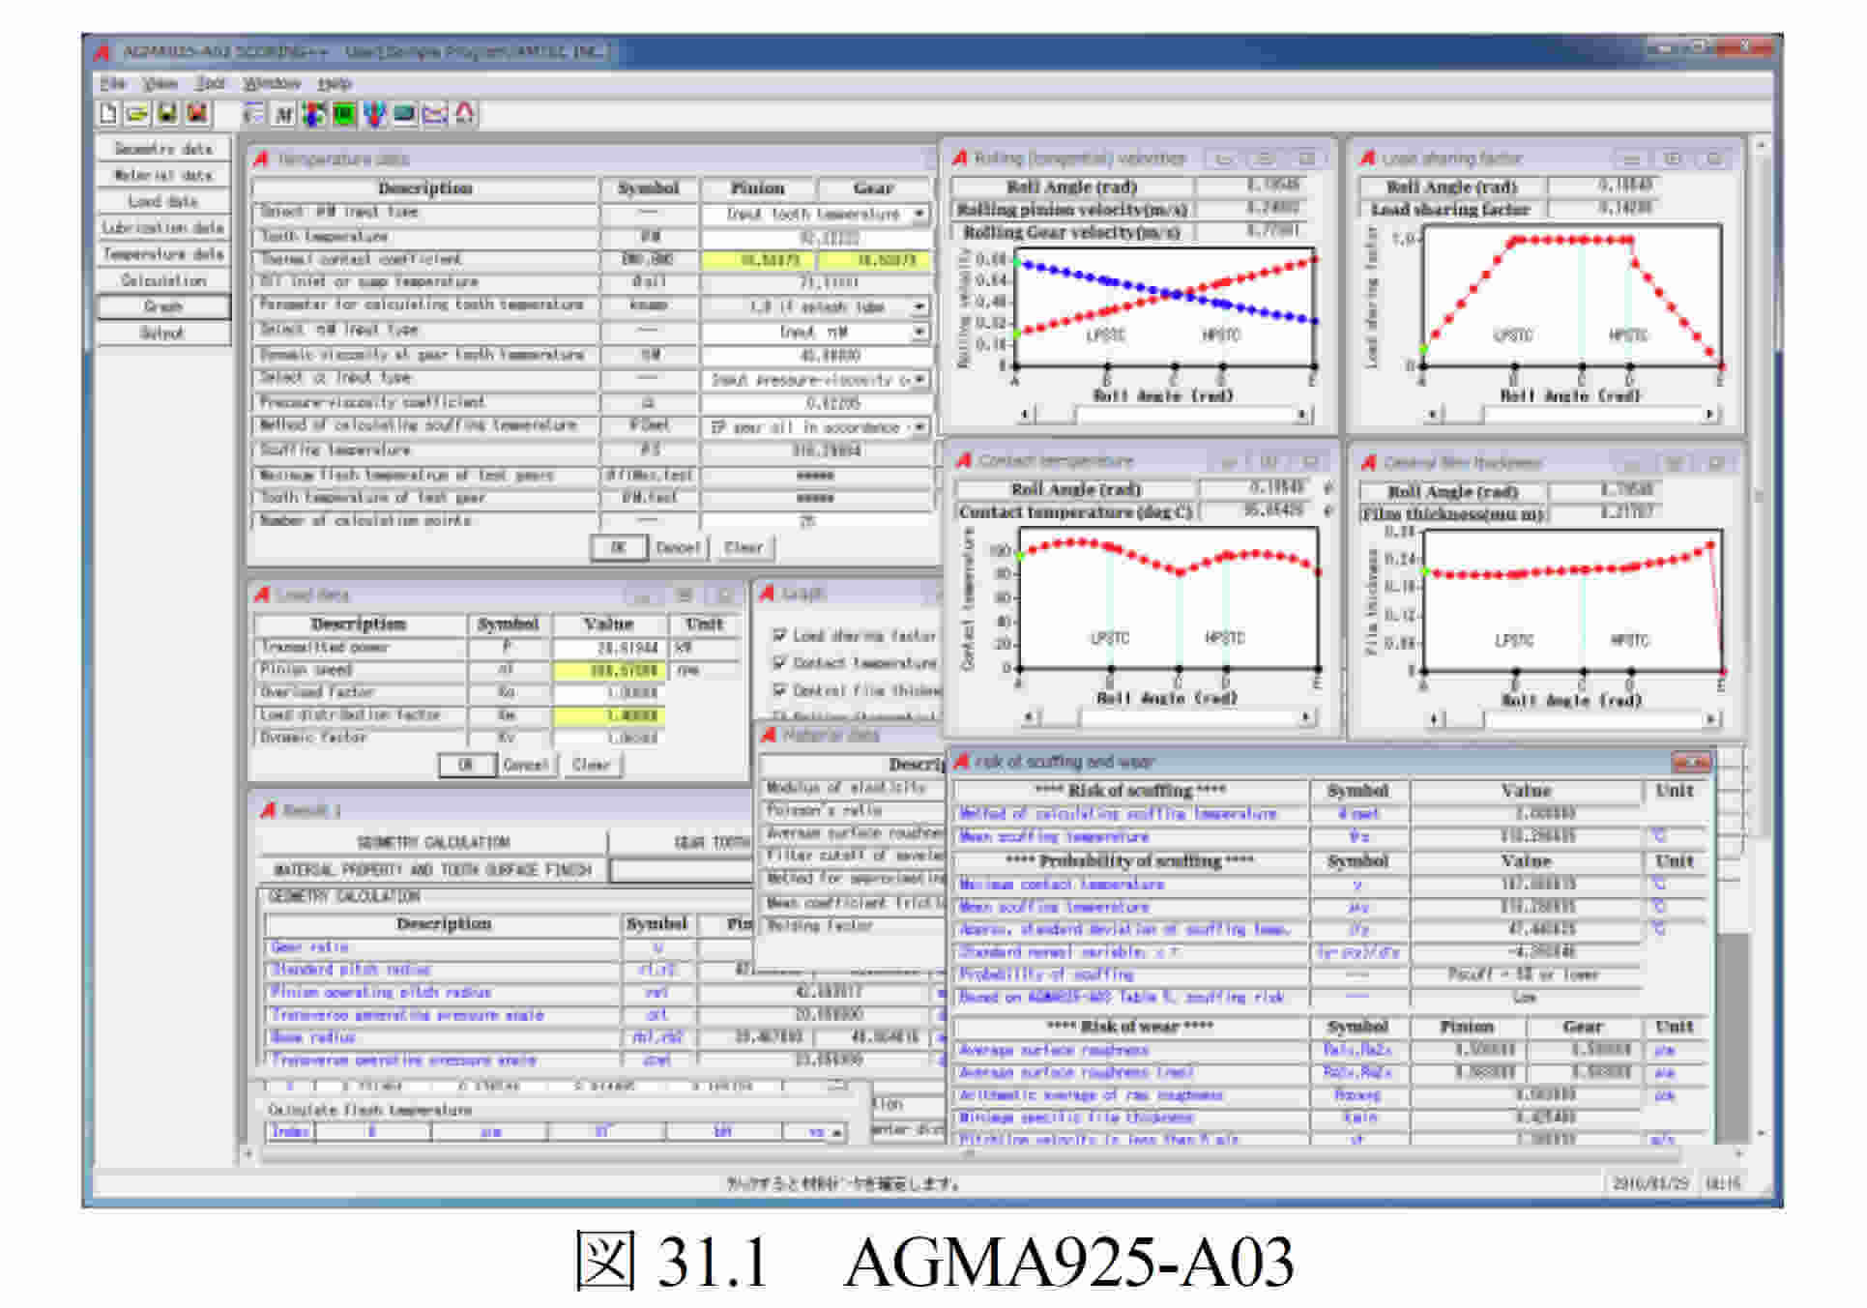This screenshot has height=1308, width=1867.
Task: Click the multicolored gear toolbar icon
Action: click(313, 114)
